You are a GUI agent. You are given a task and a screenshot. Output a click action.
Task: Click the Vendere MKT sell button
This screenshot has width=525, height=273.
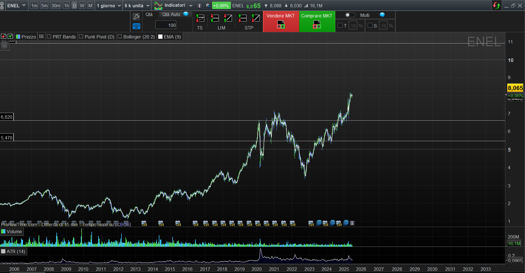(x=281, y=22)
